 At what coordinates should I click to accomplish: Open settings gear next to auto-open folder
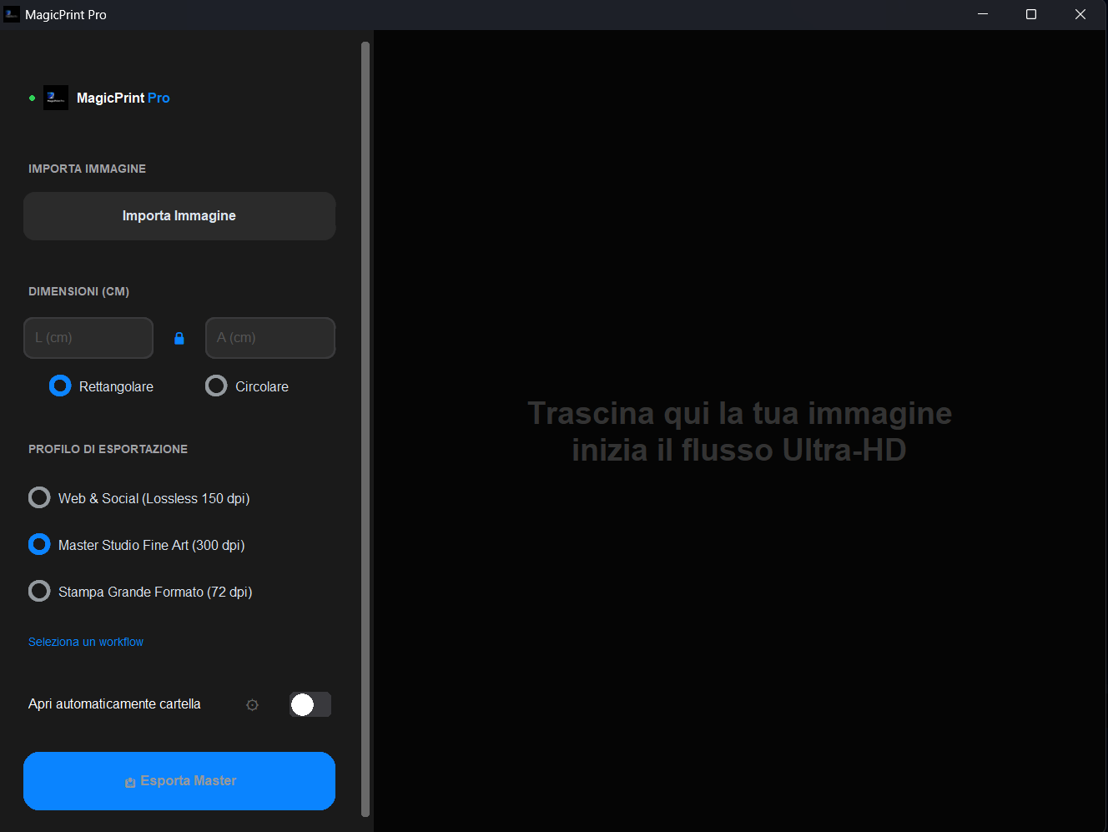pyautogui.click(x=252, y=705)
